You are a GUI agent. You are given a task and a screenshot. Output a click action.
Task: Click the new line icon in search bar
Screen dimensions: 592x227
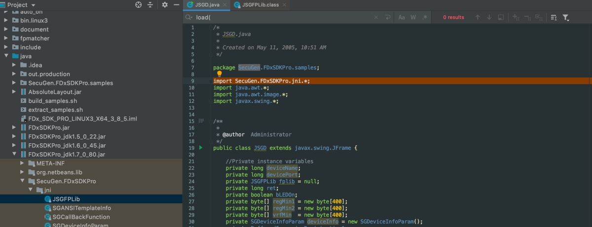click(x=388, y=17)
